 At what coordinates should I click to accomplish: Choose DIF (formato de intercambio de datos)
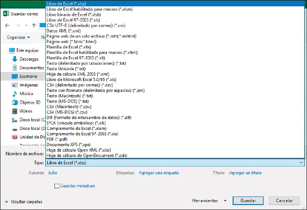pos(175,118)
